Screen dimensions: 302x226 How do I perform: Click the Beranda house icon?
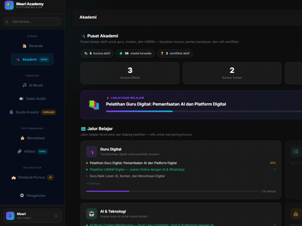click(x=24, y=46)
